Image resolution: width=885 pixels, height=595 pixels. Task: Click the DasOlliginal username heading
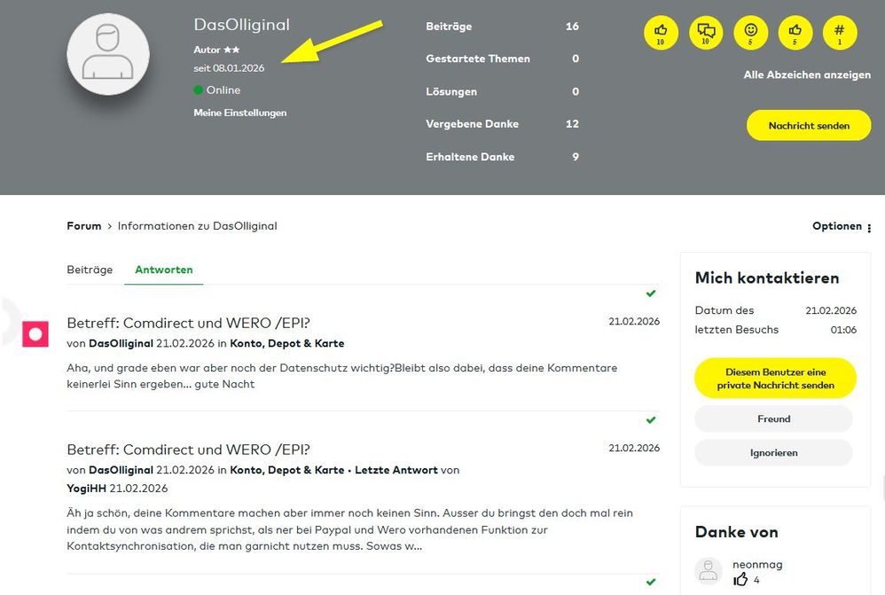[241, 24]
